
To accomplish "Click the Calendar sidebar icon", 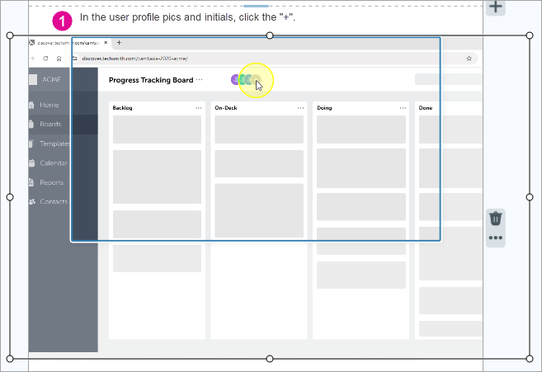I will (32, 162).
